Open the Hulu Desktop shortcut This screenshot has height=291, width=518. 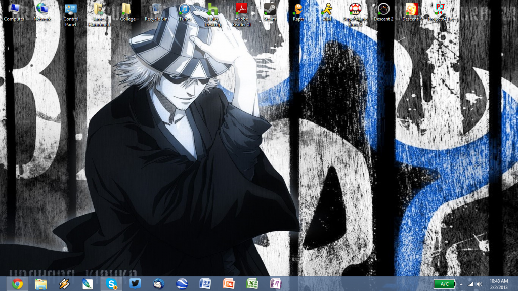tap(213, 15)
